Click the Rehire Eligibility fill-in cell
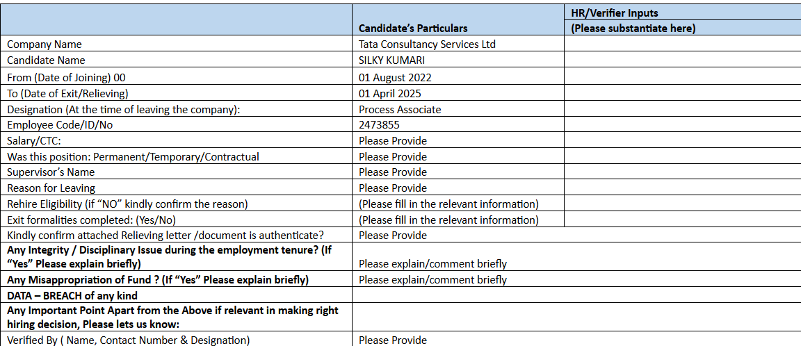 pos(448,204)
